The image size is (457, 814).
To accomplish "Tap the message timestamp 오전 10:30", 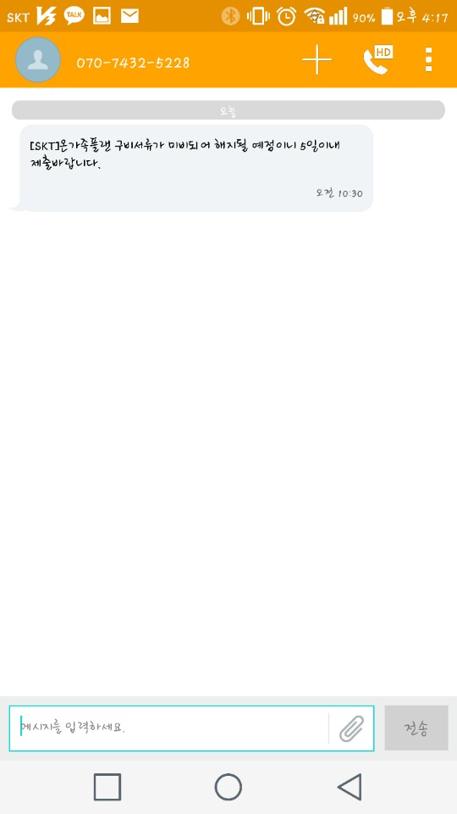I will point(339,193).
